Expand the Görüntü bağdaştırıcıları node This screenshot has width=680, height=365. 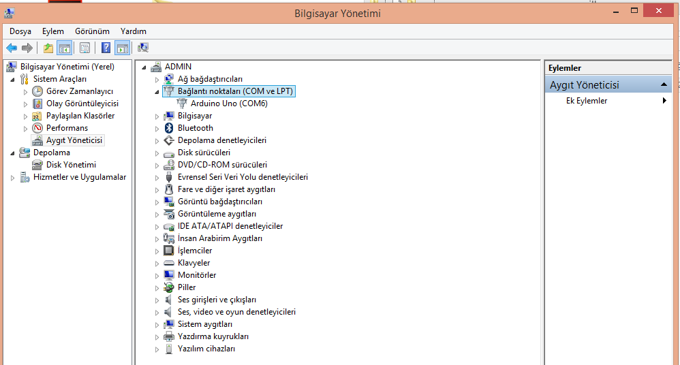pyautogui.click(x=157, y=202)
